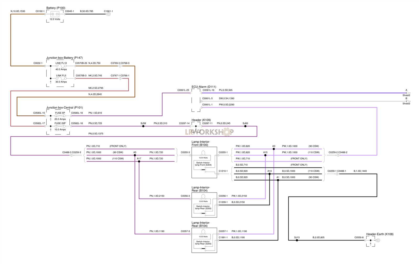Click the SJ13 splice dot
Screen dimensions: 419x264
click(297, 240)
